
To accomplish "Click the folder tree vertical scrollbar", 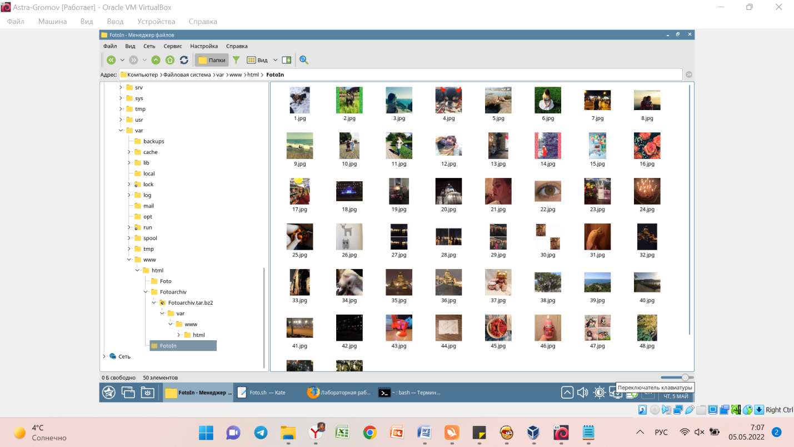I will (x=264, y=317).
